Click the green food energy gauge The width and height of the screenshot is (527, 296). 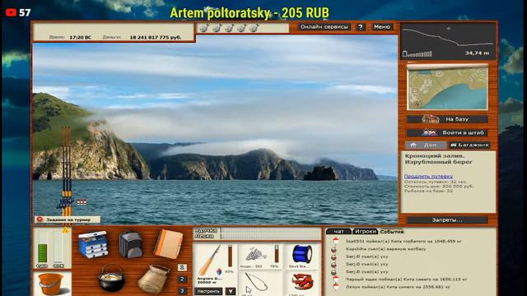42,247
